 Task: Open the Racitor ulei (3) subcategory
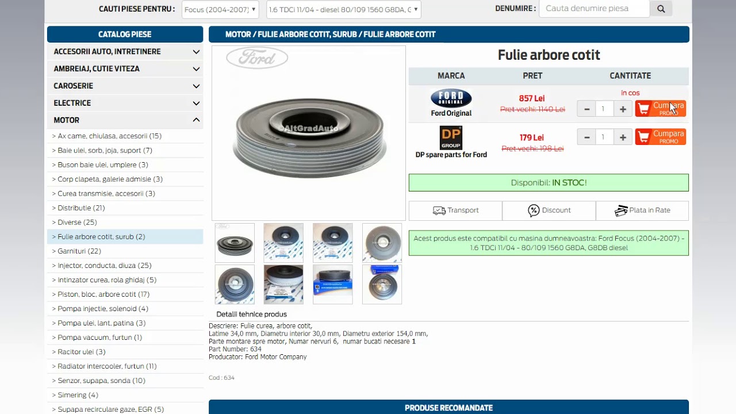click(79, 352)
